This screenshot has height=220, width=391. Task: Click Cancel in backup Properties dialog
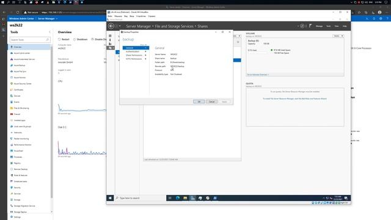click(x=212, y=101)
